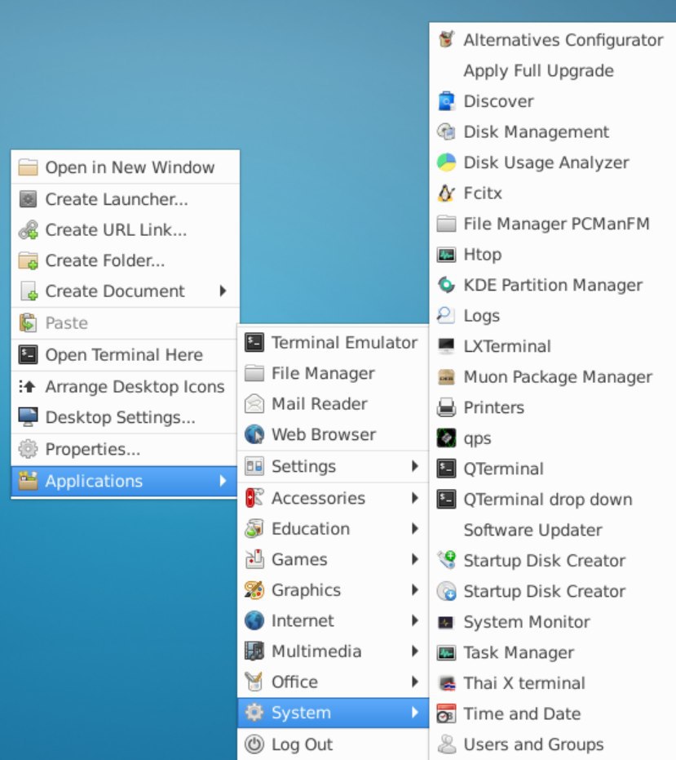Screen dimensions: 676x760
Task: Expand the Internet submenu arrow
Action: tap(415, 620)
